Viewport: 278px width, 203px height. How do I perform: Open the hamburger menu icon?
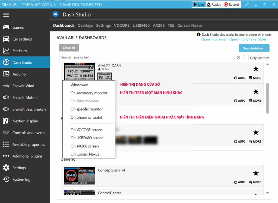tap(6, 15)
